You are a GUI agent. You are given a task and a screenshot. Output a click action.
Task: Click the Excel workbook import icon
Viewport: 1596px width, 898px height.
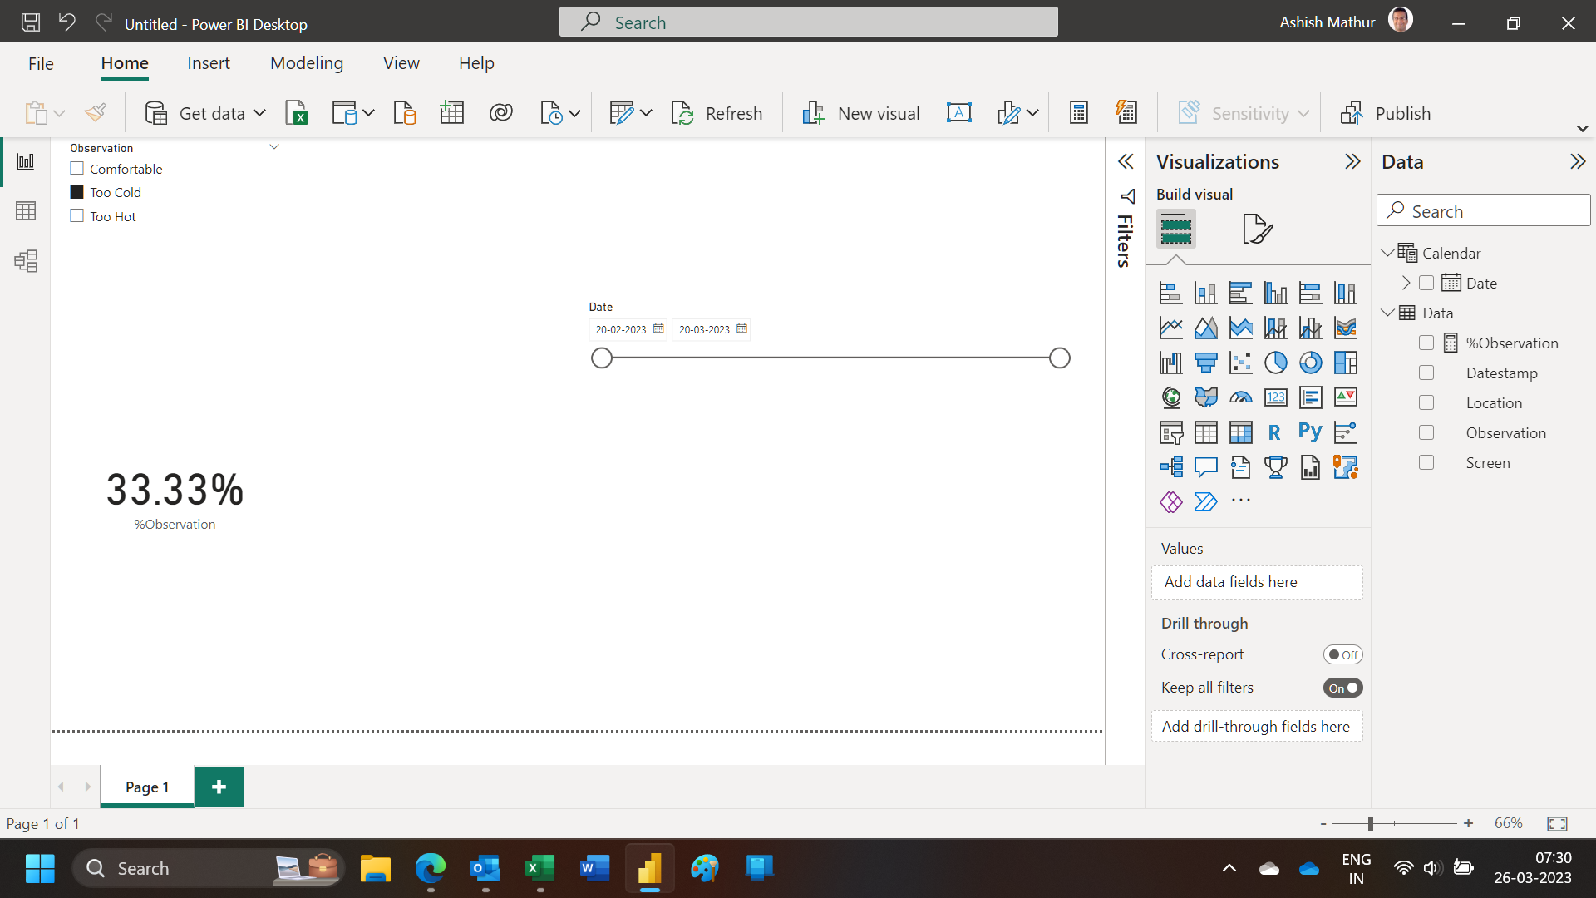(297, 113)
